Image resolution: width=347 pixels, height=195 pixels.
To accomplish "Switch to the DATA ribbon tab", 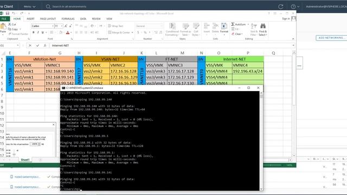I will coord(83,19).
